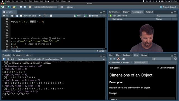Viewport: 179px width, 101px height.
Task: Open the 'R: Dimensions of an Object' topic dropdown
Action: [121, 63]
